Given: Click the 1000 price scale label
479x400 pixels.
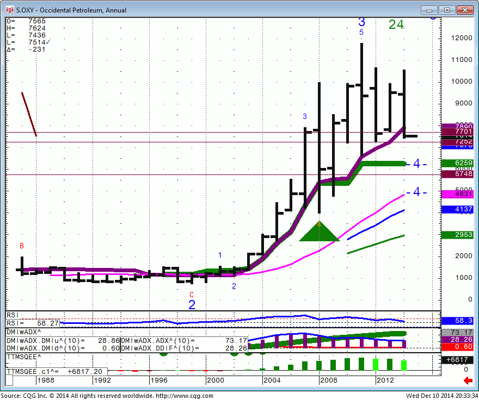Looking at the screenshot, I should (464, 278).
